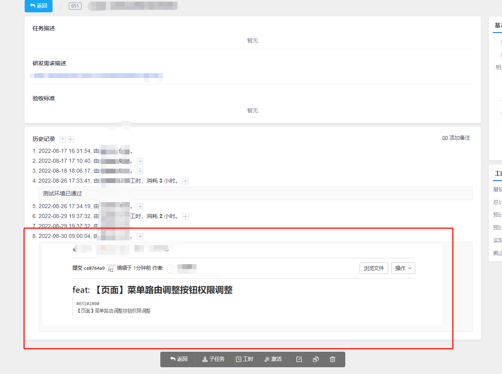Click 激活 to activate the task

click(x=273, y=359)
